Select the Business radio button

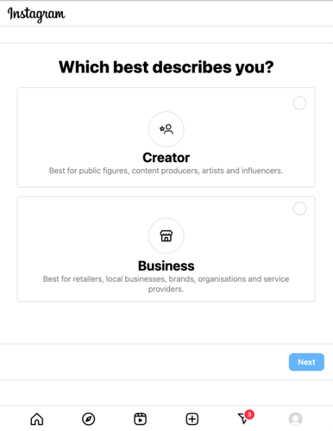tap(299, 209)
